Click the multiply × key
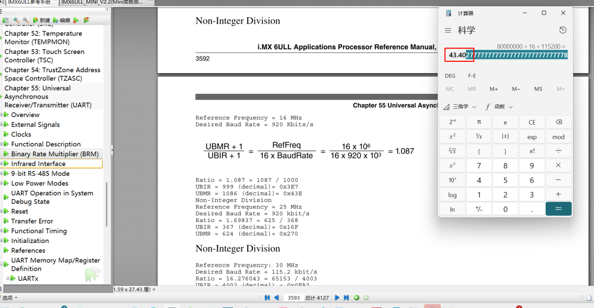Image resolution: width=594 pixels, height=308 pixels. click(x=558, y=166)
